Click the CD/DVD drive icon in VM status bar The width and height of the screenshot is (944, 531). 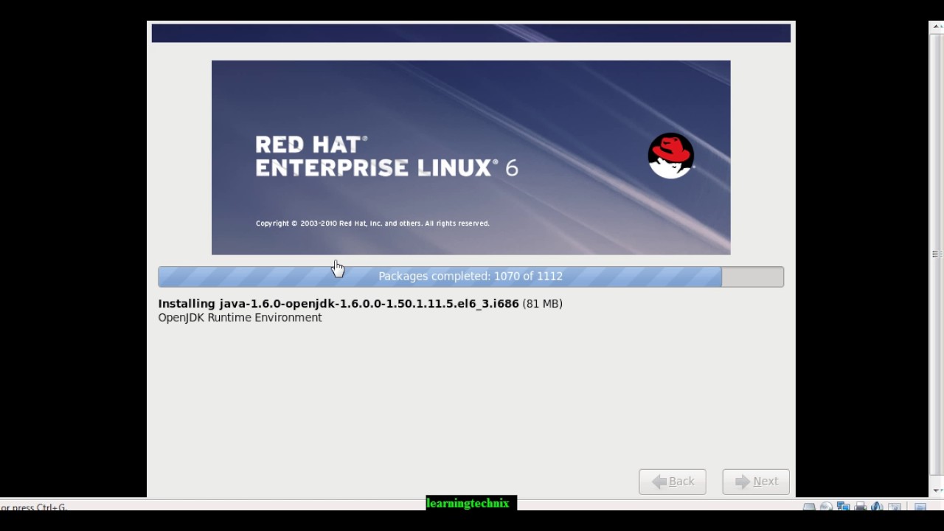pos(826,506)
